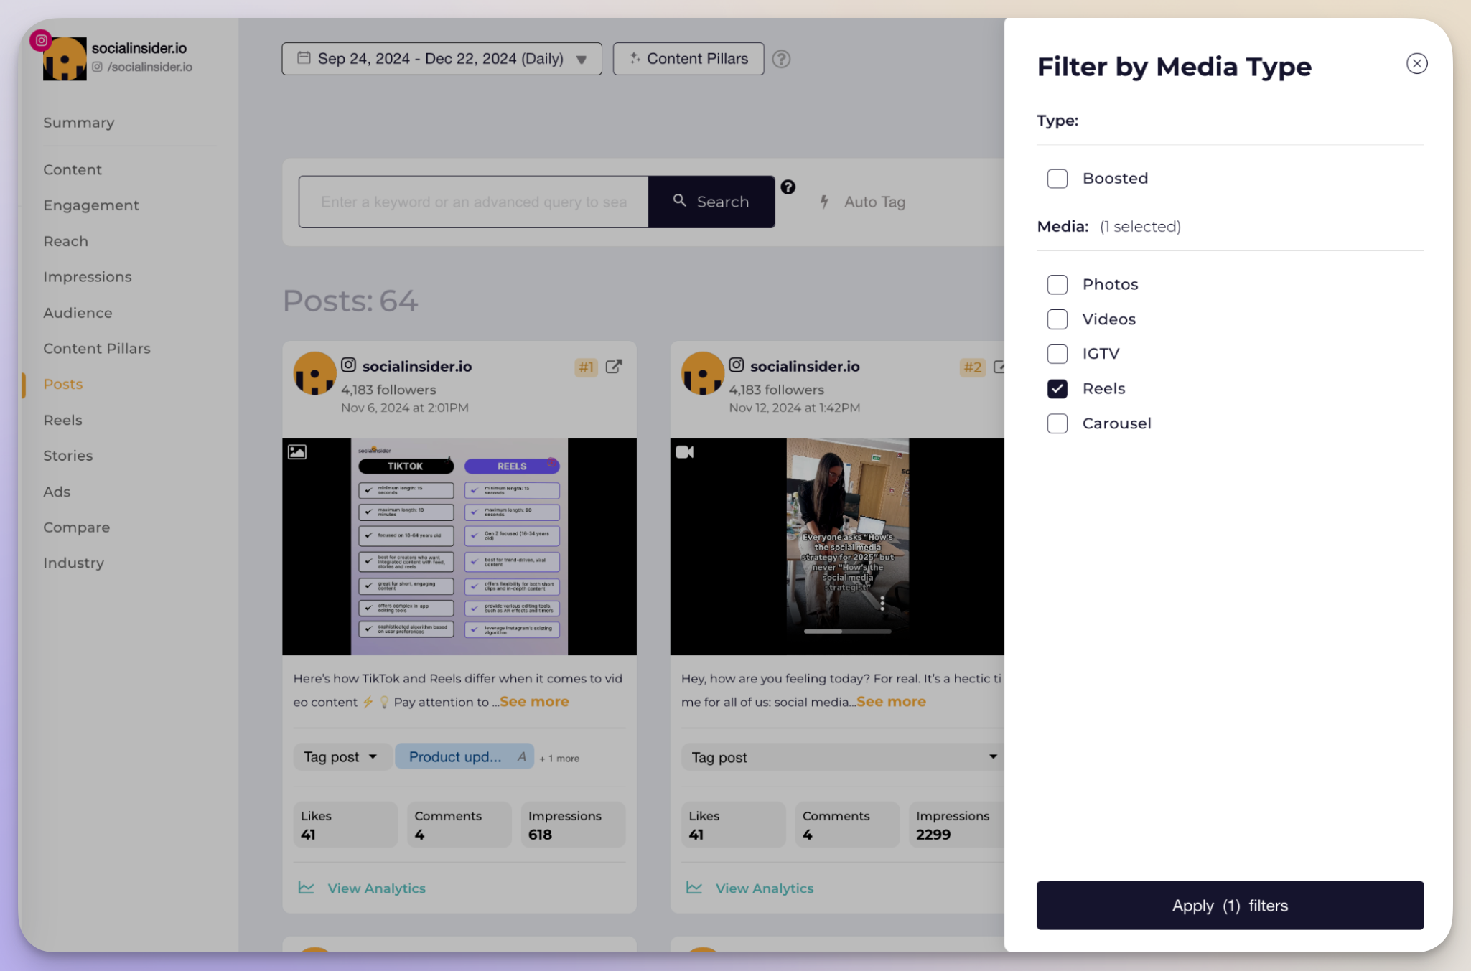Click the Likes 41 stat on post #1
The height and width of the screenshot is (971, 1471).
[345, 825]
